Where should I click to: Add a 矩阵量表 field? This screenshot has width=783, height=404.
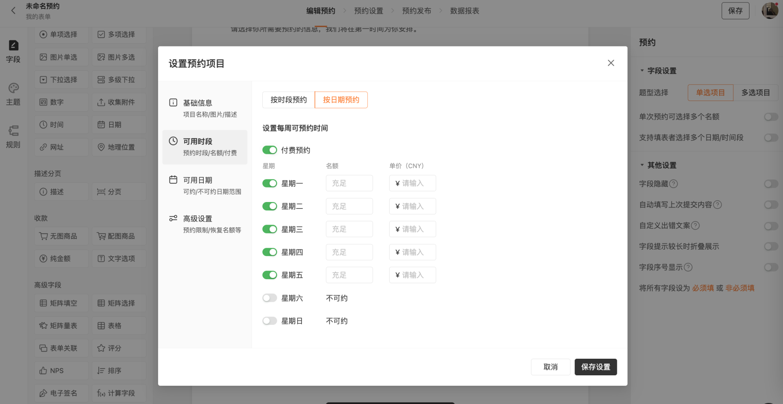coord(61,326)
